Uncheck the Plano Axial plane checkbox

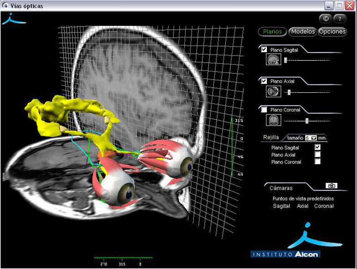[x=264, y=81]
